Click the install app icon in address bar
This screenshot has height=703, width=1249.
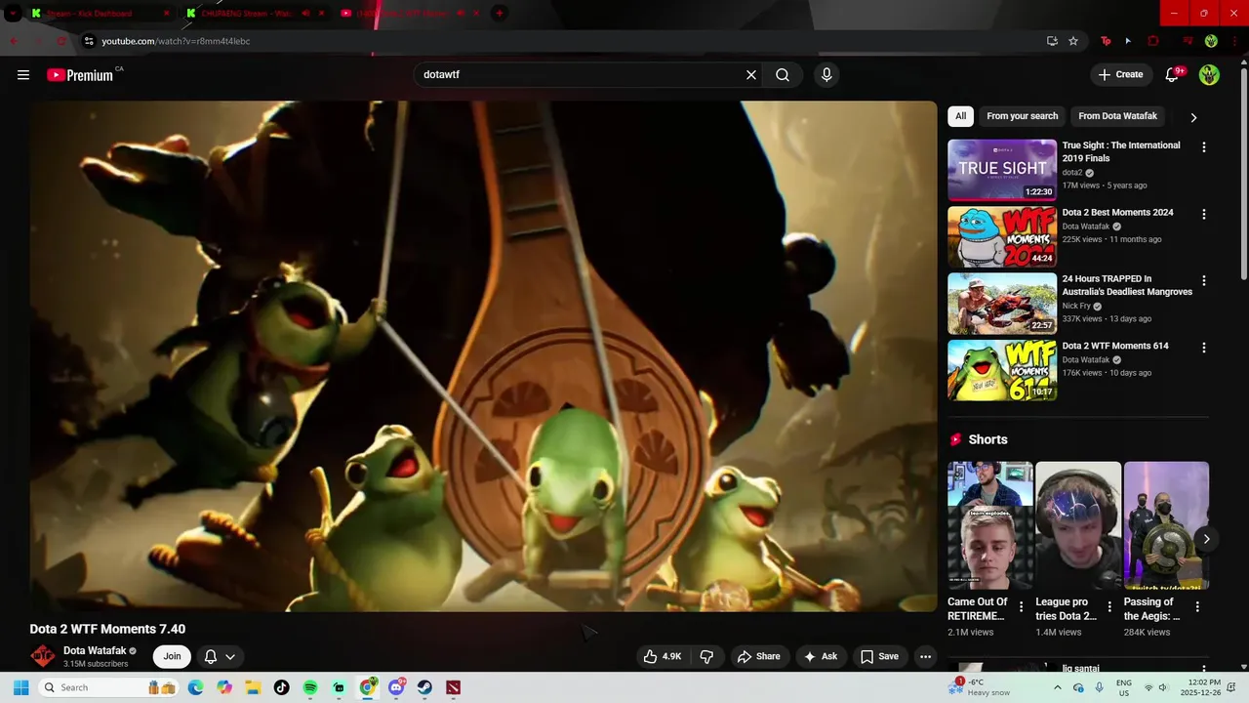1052,41
